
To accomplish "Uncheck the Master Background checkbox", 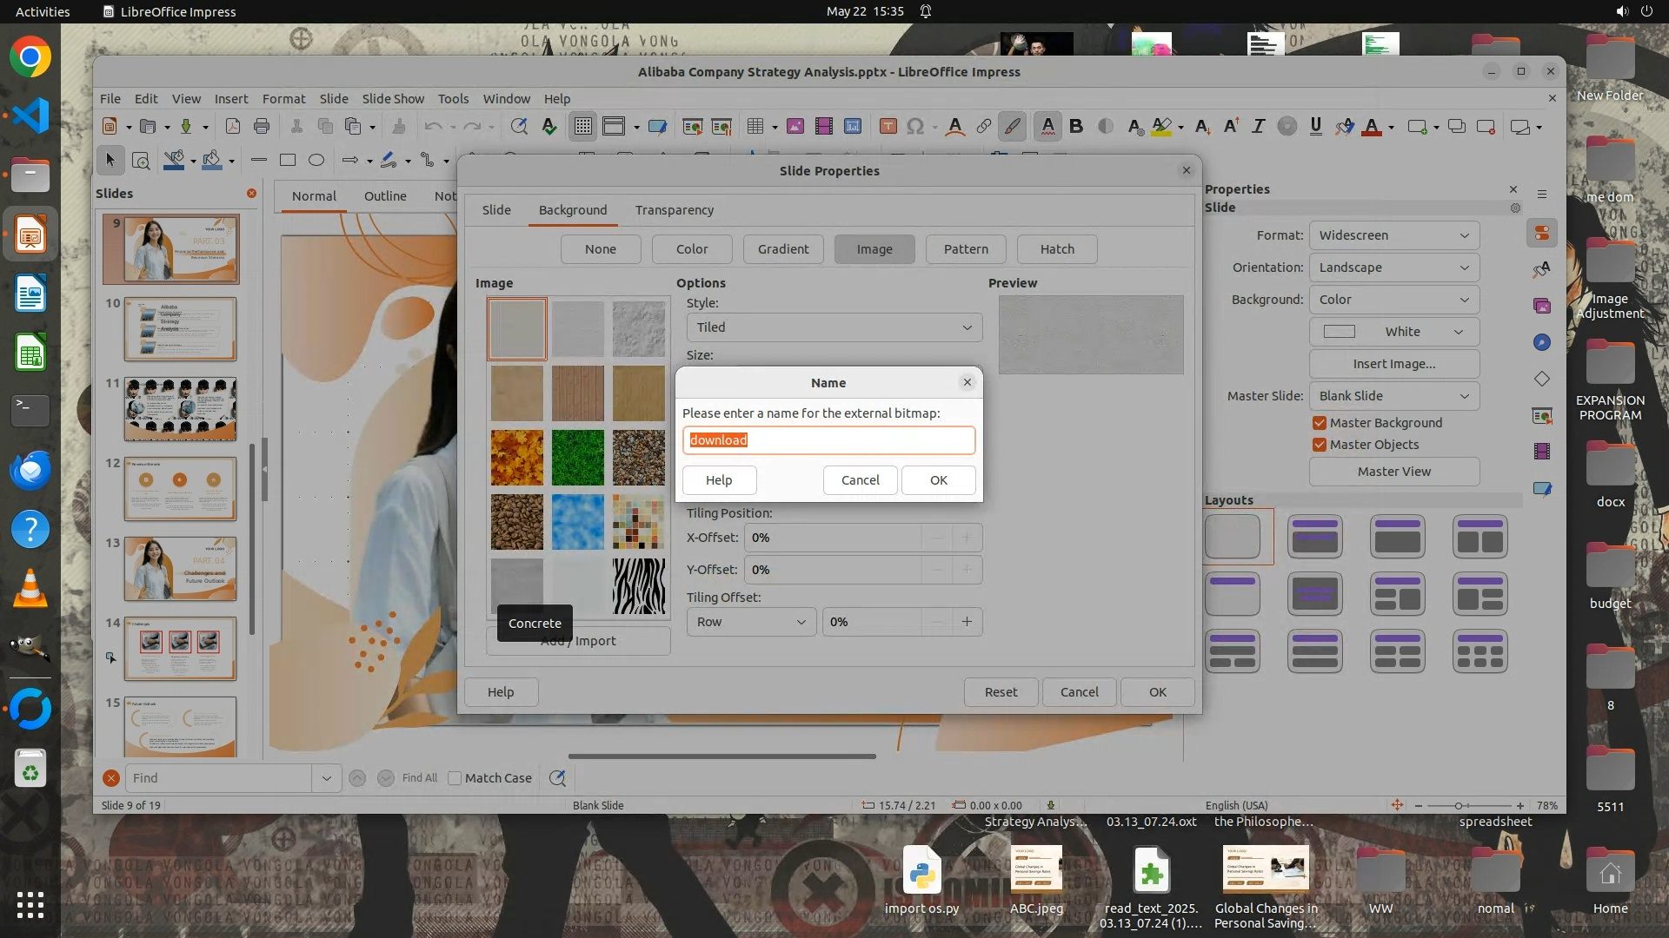I will (x=1320, y=423).
